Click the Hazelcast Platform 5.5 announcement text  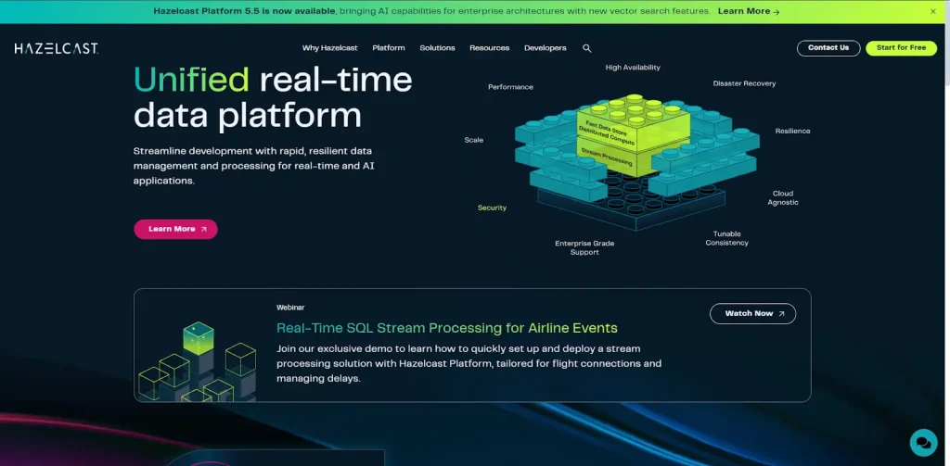click(x=431, y=11)
